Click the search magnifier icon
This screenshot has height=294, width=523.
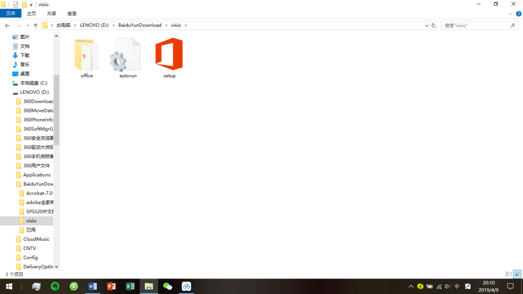[x=513, y=25]
